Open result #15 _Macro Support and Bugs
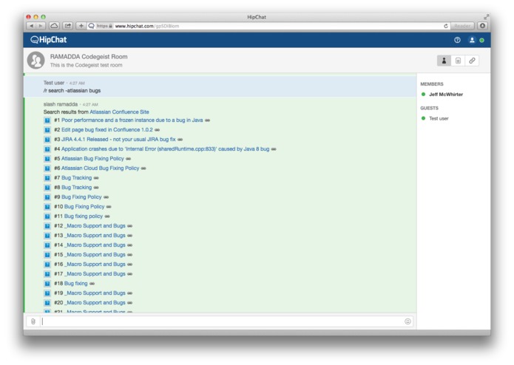 point(95,254)
